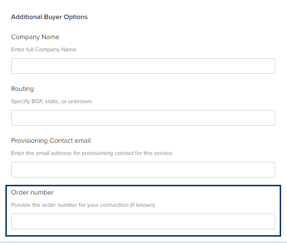Focus the Routing text box

pos(143,118)
